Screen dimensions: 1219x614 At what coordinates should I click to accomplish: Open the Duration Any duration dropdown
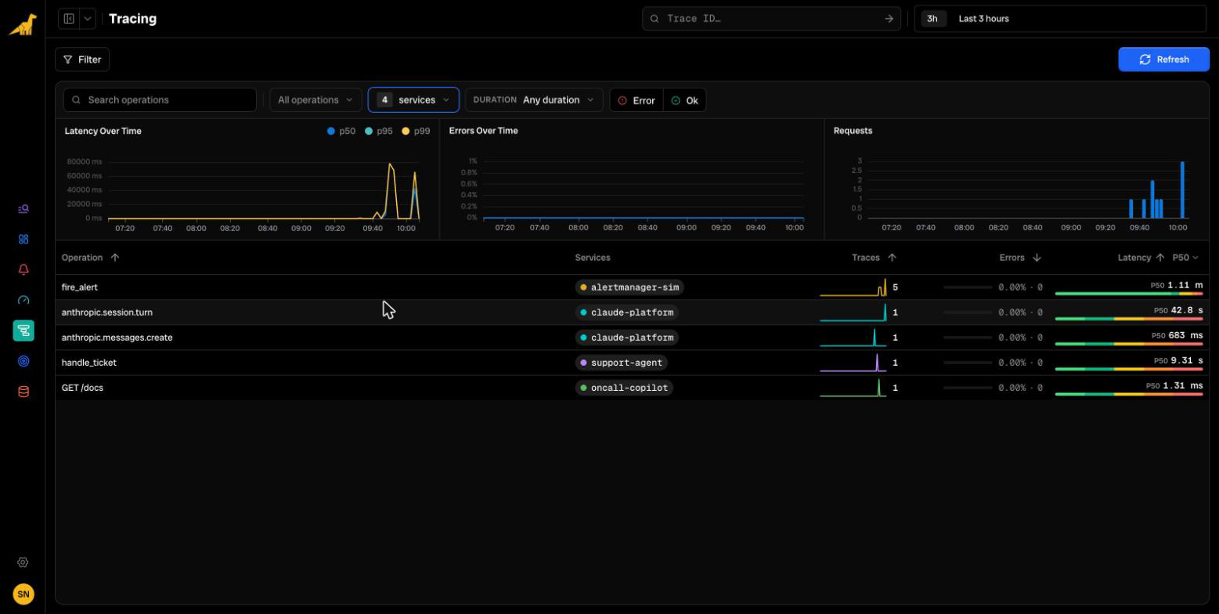click(534, 100)
